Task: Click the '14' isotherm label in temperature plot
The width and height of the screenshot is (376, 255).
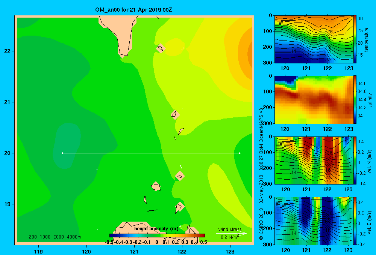Action: pos(293,51)
